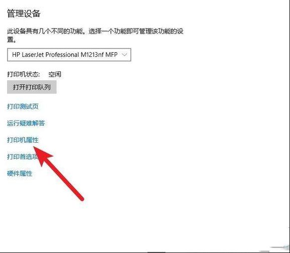Click the dropdown chevron beside M1213nf MFP
The height and width of the screenshot is (253, 290).
click(124, 55)
